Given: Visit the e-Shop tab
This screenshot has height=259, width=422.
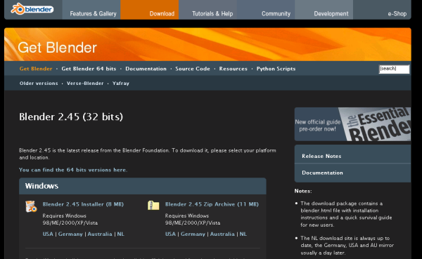Looking at the screenshot, I should (x=382, y=10).
